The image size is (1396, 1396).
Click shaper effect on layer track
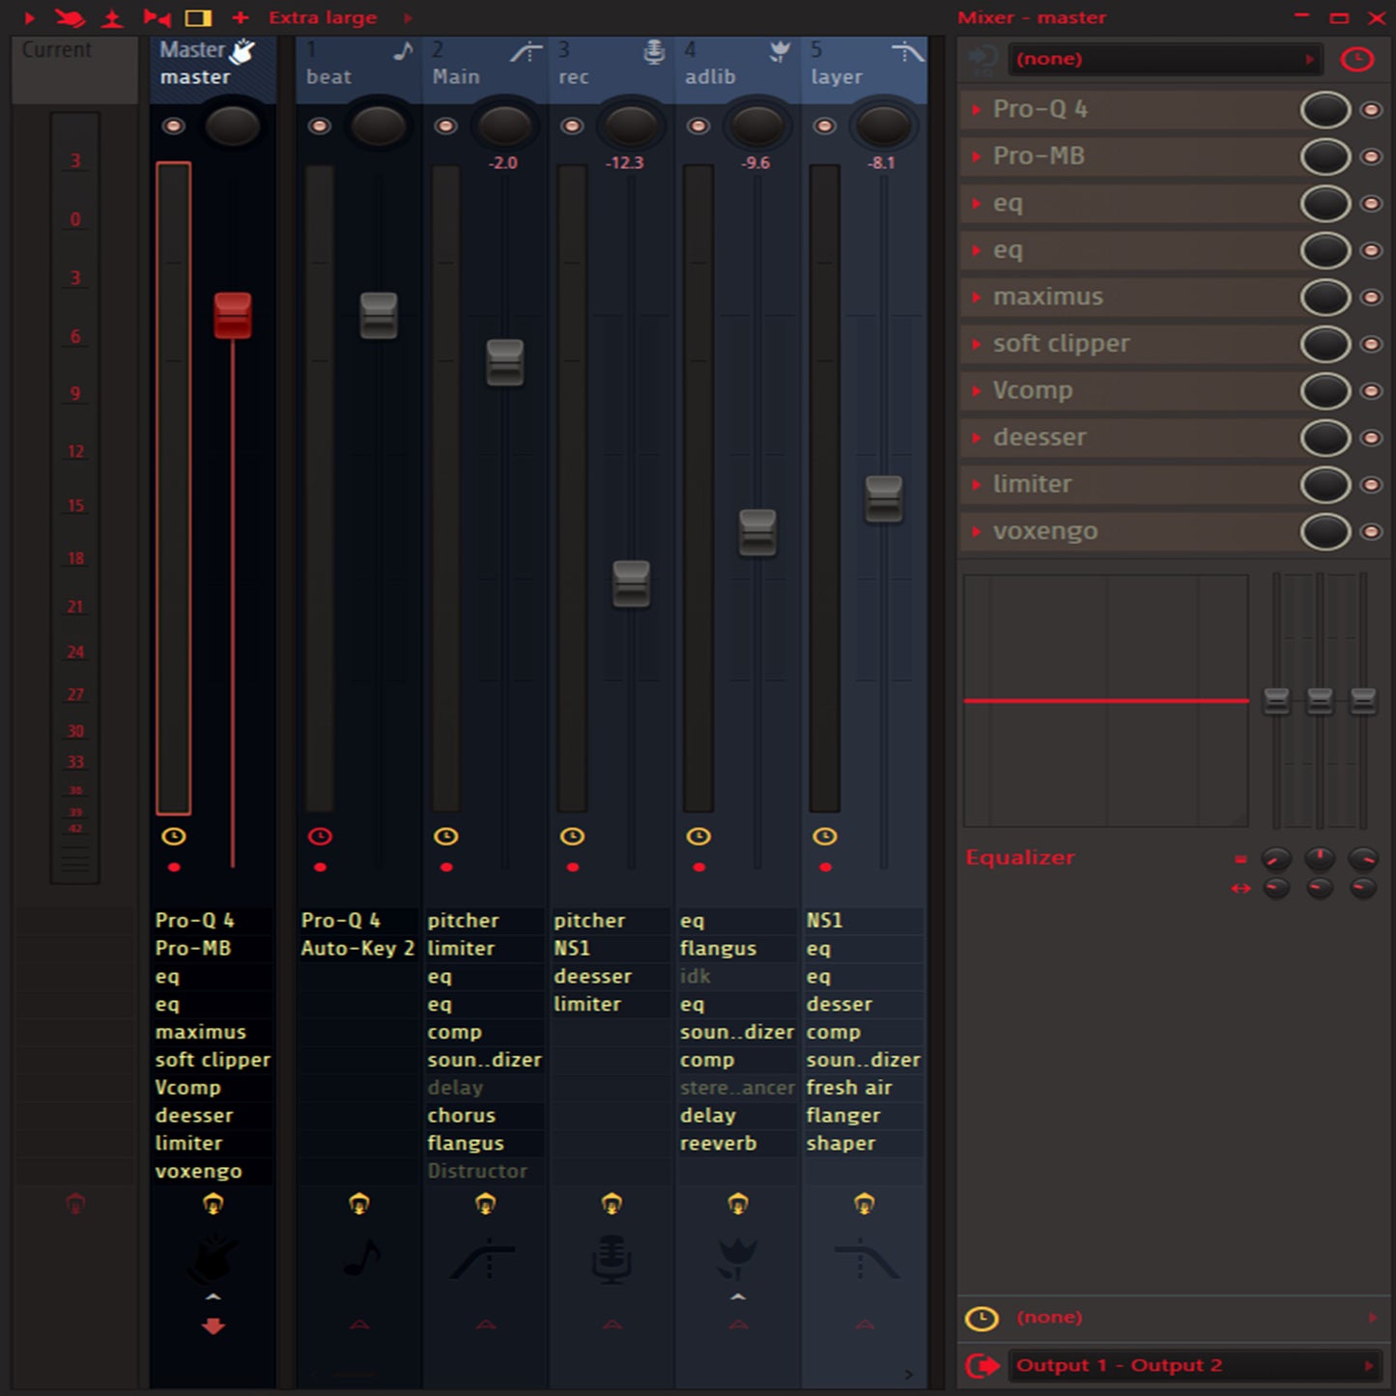point(865,1144)
